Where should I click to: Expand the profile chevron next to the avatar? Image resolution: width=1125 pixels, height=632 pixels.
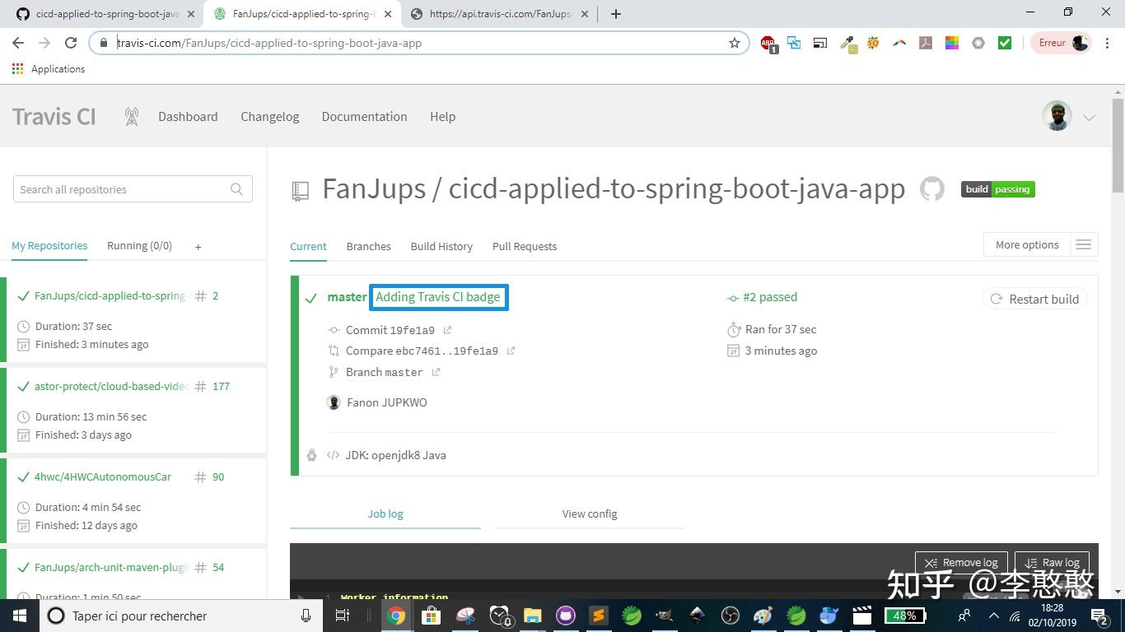click(1087, 117)
